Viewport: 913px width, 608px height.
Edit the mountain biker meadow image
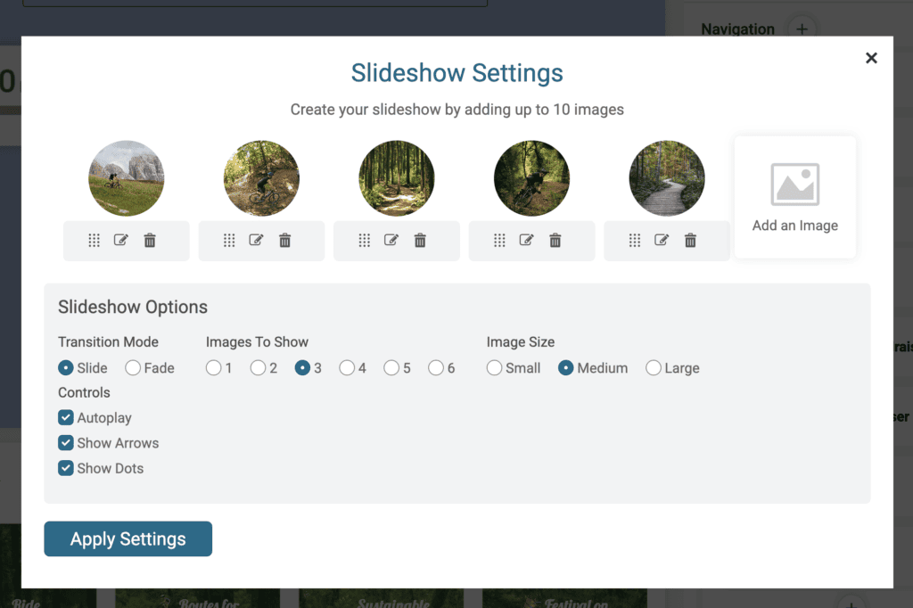(120, 240)
